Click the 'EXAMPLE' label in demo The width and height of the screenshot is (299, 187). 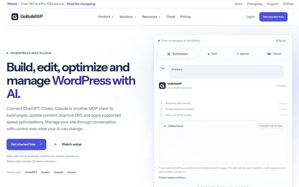tap(281, 86)
